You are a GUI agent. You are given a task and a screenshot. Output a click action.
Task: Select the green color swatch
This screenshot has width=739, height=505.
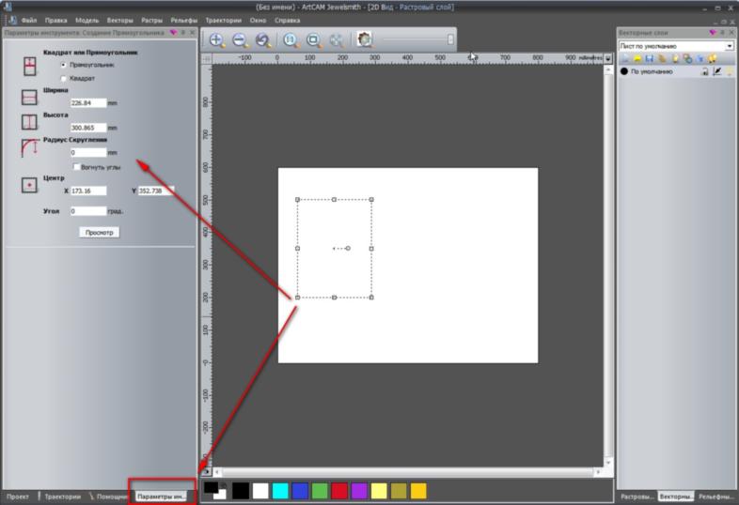(x=320, y=490)
